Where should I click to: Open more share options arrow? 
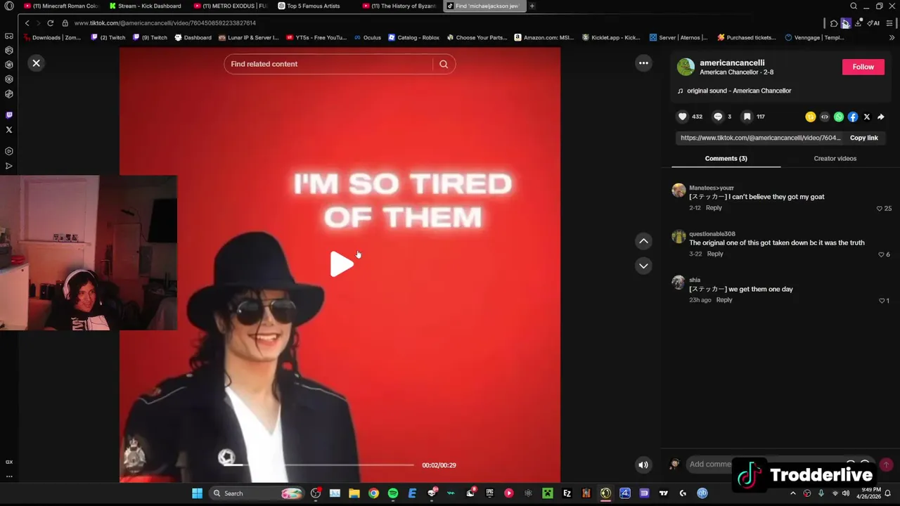(x=881, y=117)
